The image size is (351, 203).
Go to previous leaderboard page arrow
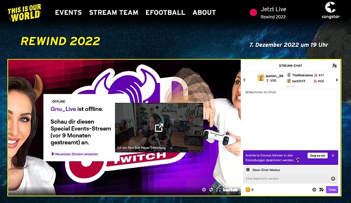245,80
